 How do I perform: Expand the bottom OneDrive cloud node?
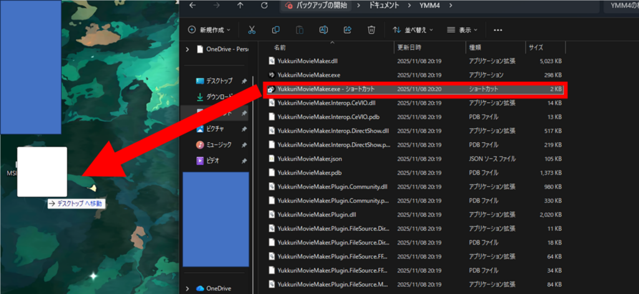click(187, 288)
